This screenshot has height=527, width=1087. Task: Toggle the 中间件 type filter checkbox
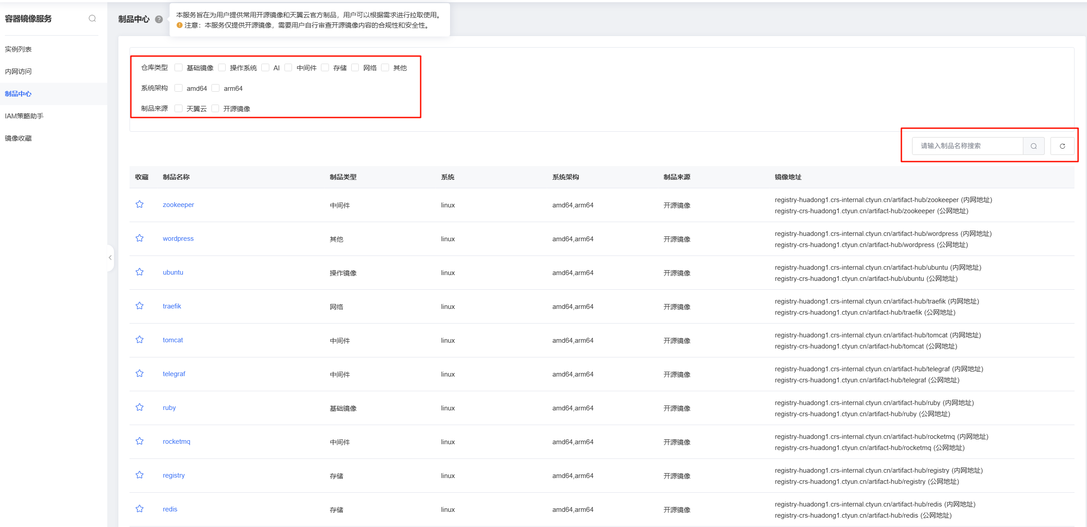pyautogui.click(x=288, y=68)
